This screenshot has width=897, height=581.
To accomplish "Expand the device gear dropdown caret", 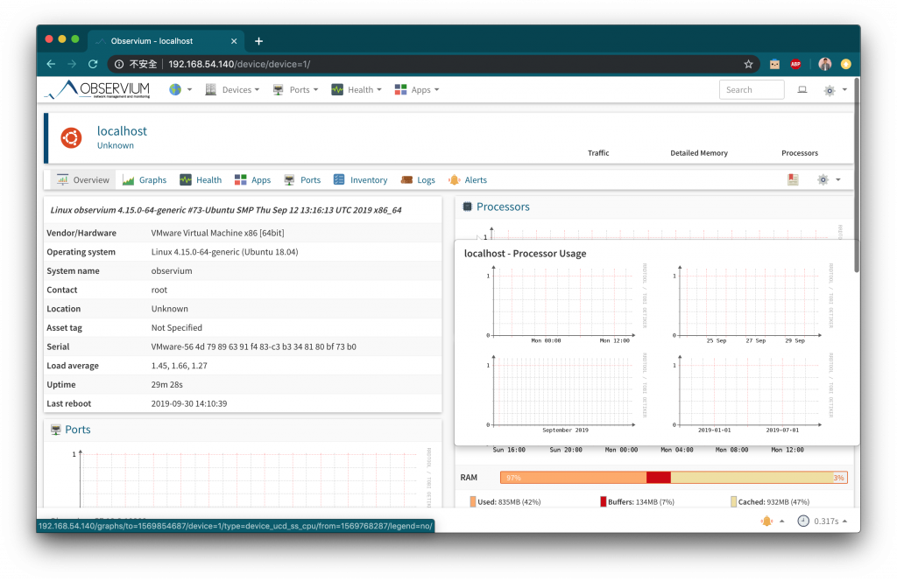I will 838,179.
